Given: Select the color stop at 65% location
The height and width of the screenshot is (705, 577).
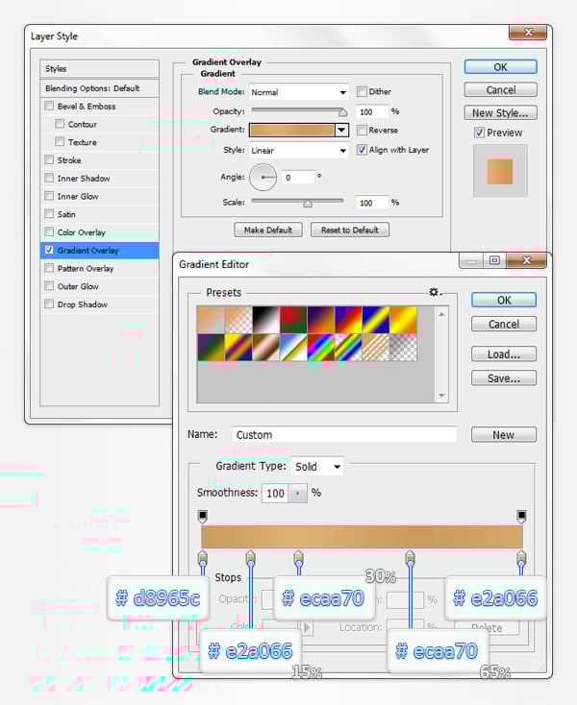Looking at the screenshot, I should (x=411, y=557).
